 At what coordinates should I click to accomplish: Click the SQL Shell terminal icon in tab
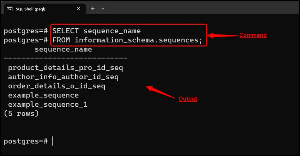[x=10, y=9]
